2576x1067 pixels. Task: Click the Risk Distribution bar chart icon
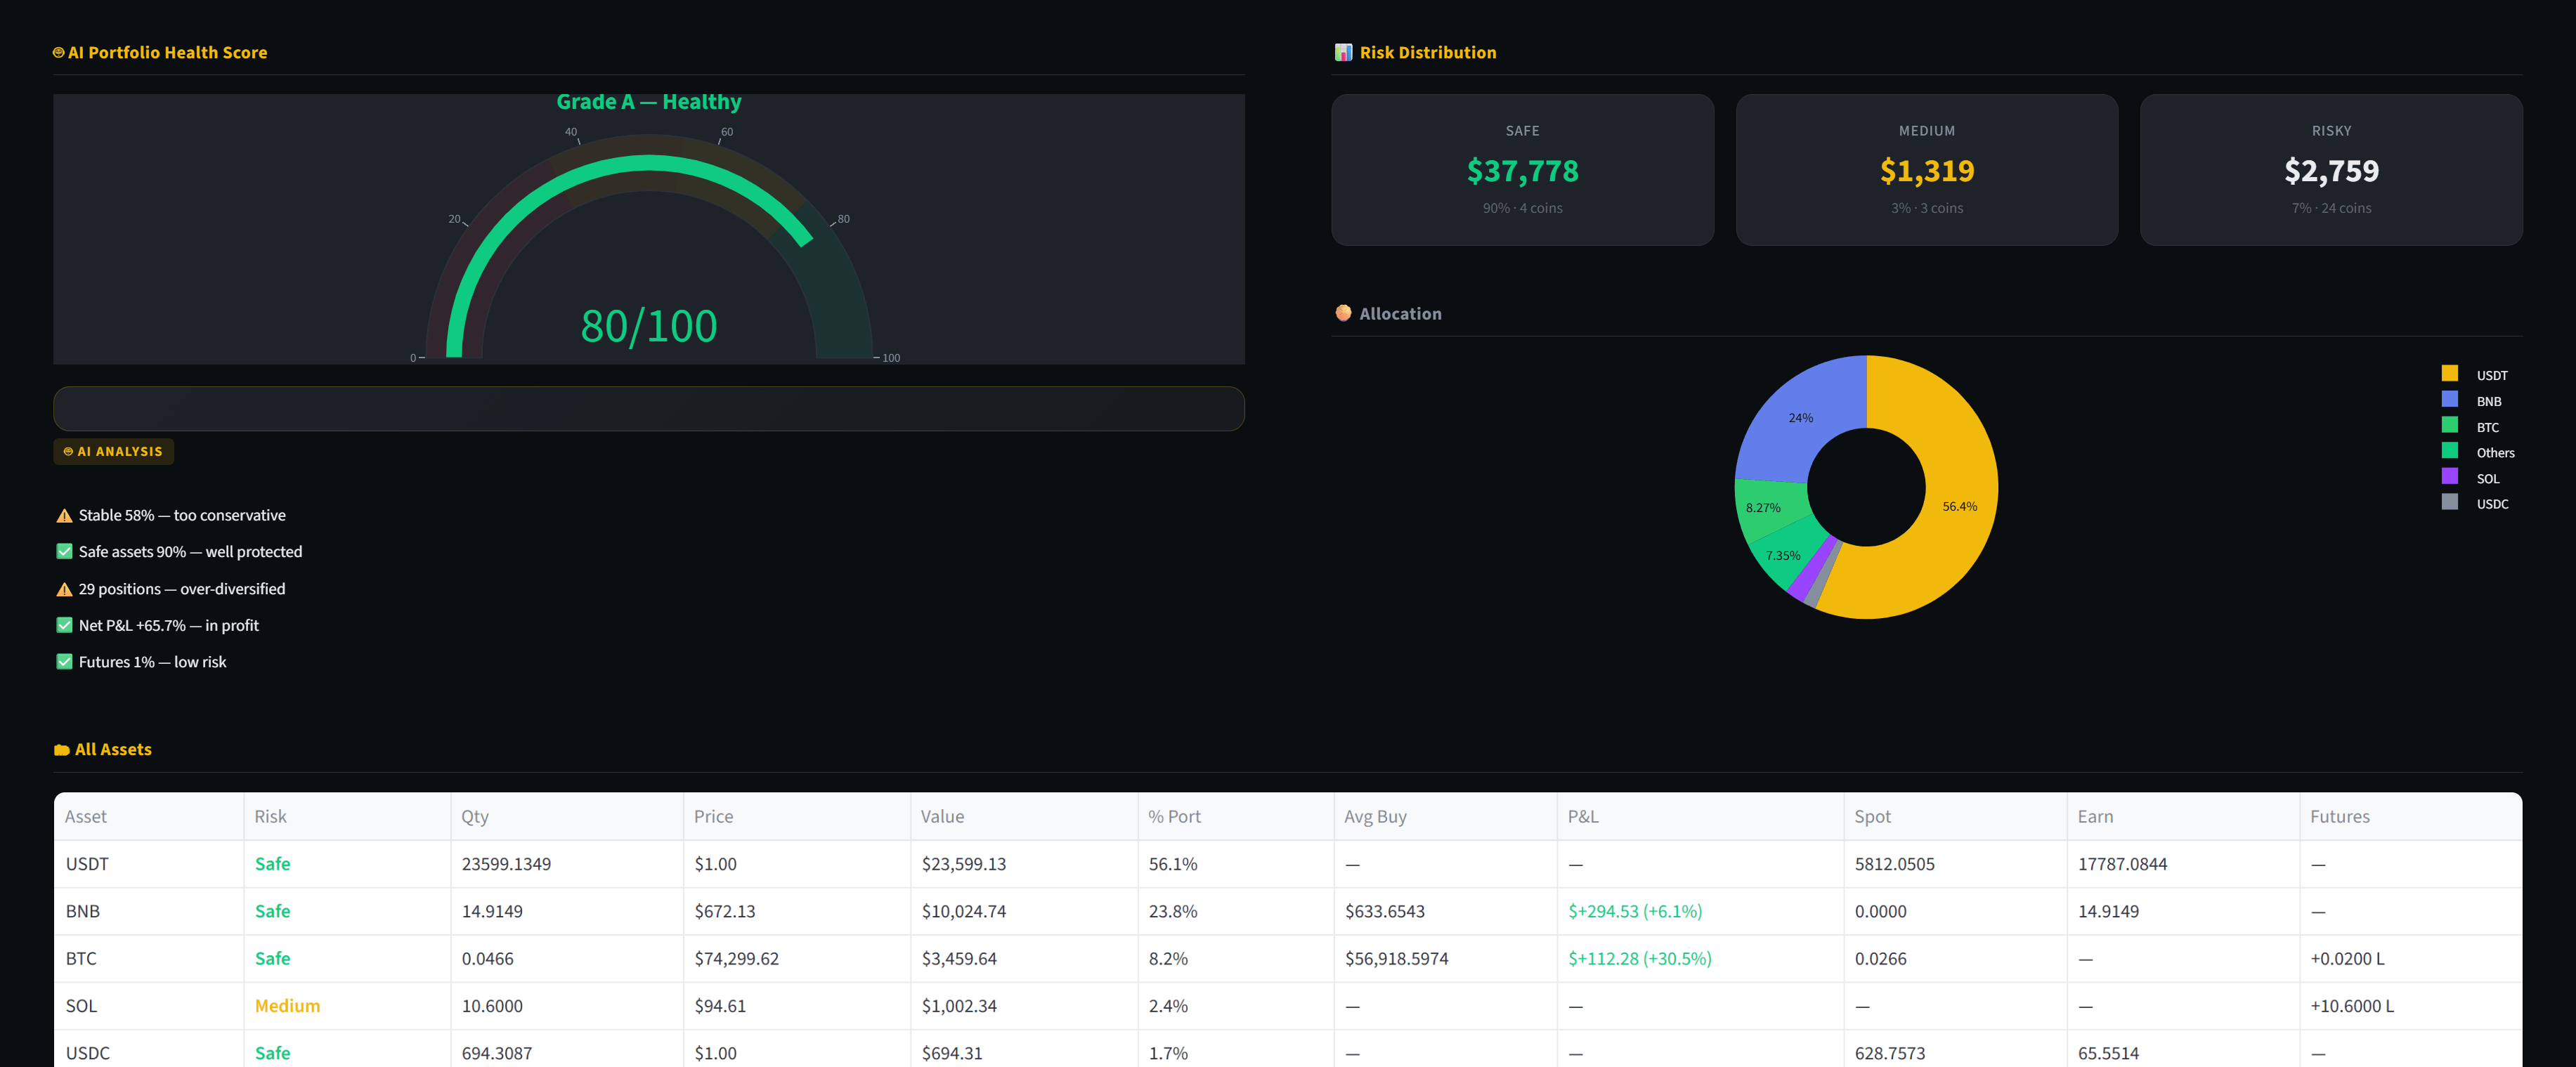point(1343,52)
